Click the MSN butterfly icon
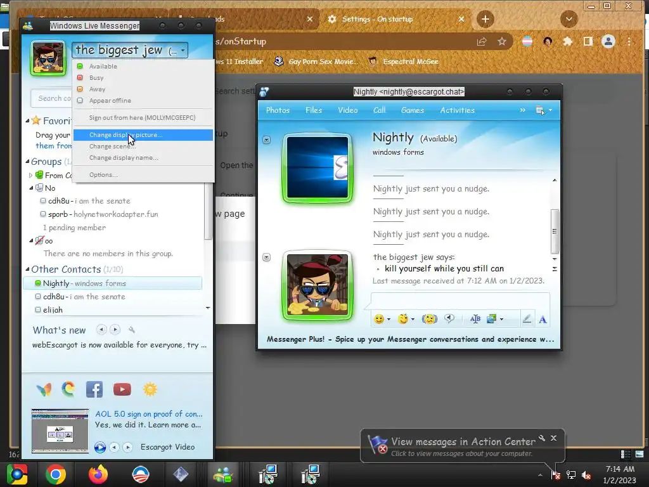 (x=44, y=389)
